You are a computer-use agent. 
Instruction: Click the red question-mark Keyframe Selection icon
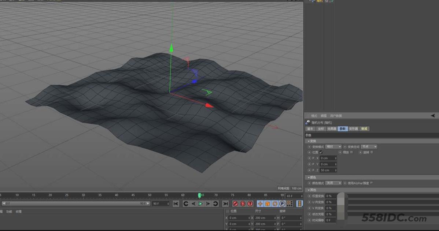click(x=250, y=204)
